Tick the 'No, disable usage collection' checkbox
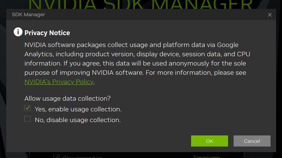 (27, 119)
